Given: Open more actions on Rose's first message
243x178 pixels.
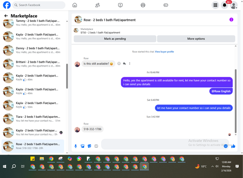Looking at the screenshot, I should coord(130,64).
